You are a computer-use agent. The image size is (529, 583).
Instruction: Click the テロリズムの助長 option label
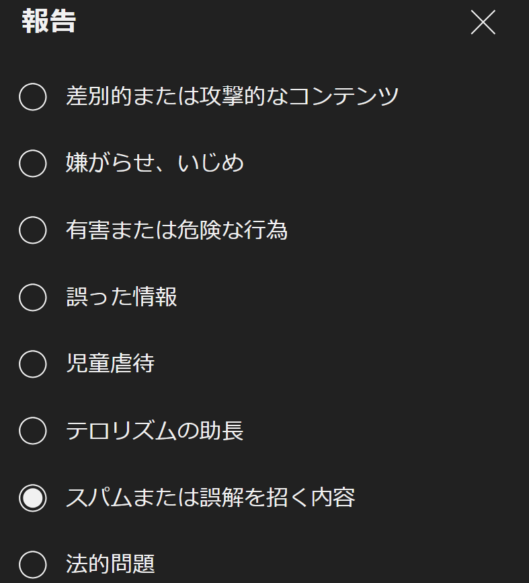click(155, 431)
